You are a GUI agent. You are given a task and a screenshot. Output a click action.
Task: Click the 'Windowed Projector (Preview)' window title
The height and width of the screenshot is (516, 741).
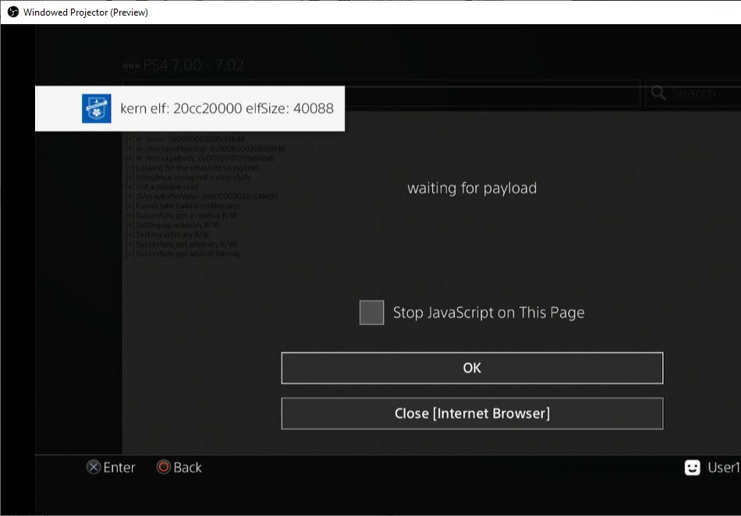[x=86, y=12]
